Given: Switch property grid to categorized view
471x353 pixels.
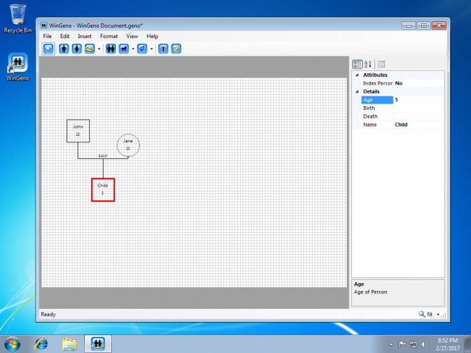Looking at the screenshot, I should (357, 64).
